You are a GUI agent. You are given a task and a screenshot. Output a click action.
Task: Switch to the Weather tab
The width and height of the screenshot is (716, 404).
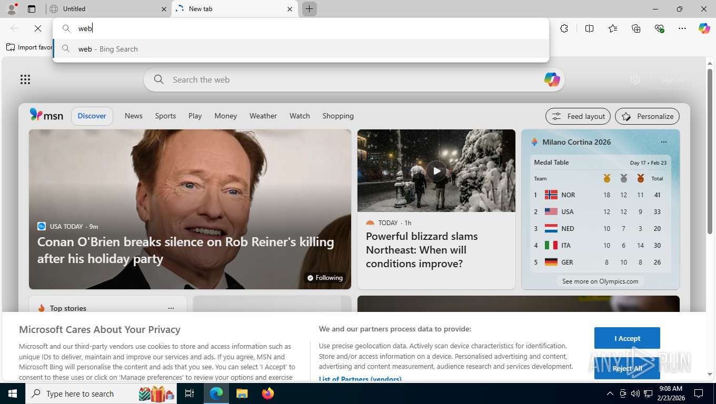point(263,116)
